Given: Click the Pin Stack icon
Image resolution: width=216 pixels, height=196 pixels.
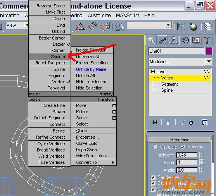Looking at the screenshot, I should click(154, 122).
